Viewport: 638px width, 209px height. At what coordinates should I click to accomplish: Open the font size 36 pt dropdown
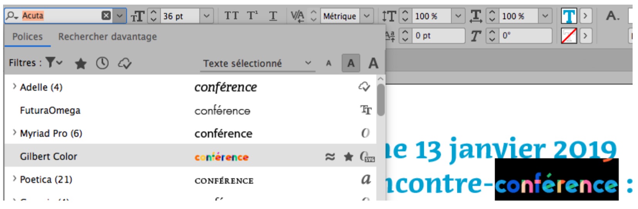point(207,16)
